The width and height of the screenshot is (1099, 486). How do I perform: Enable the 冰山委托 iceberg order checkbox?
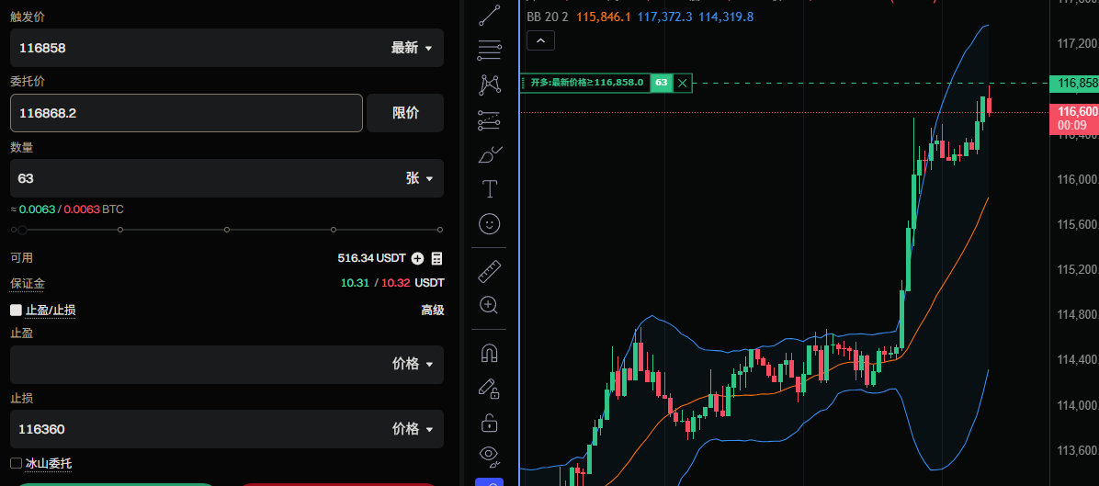(16, 463)
